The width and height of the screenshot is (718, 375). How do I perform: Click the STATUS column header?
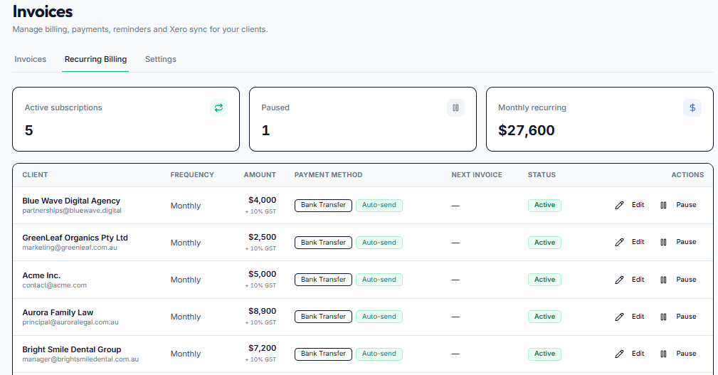point(542,175)
